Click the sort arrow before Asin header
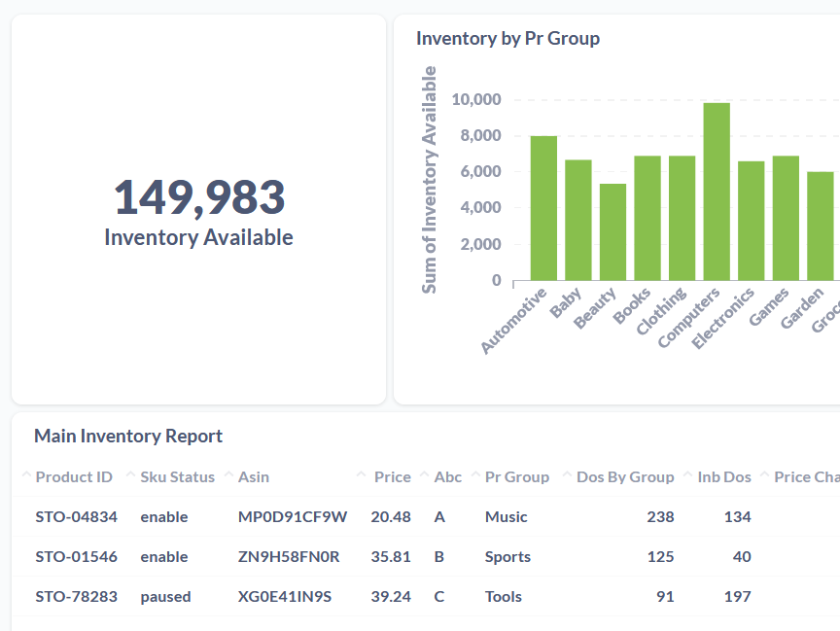This screenshot has height=631, width=840. point(229,475)
